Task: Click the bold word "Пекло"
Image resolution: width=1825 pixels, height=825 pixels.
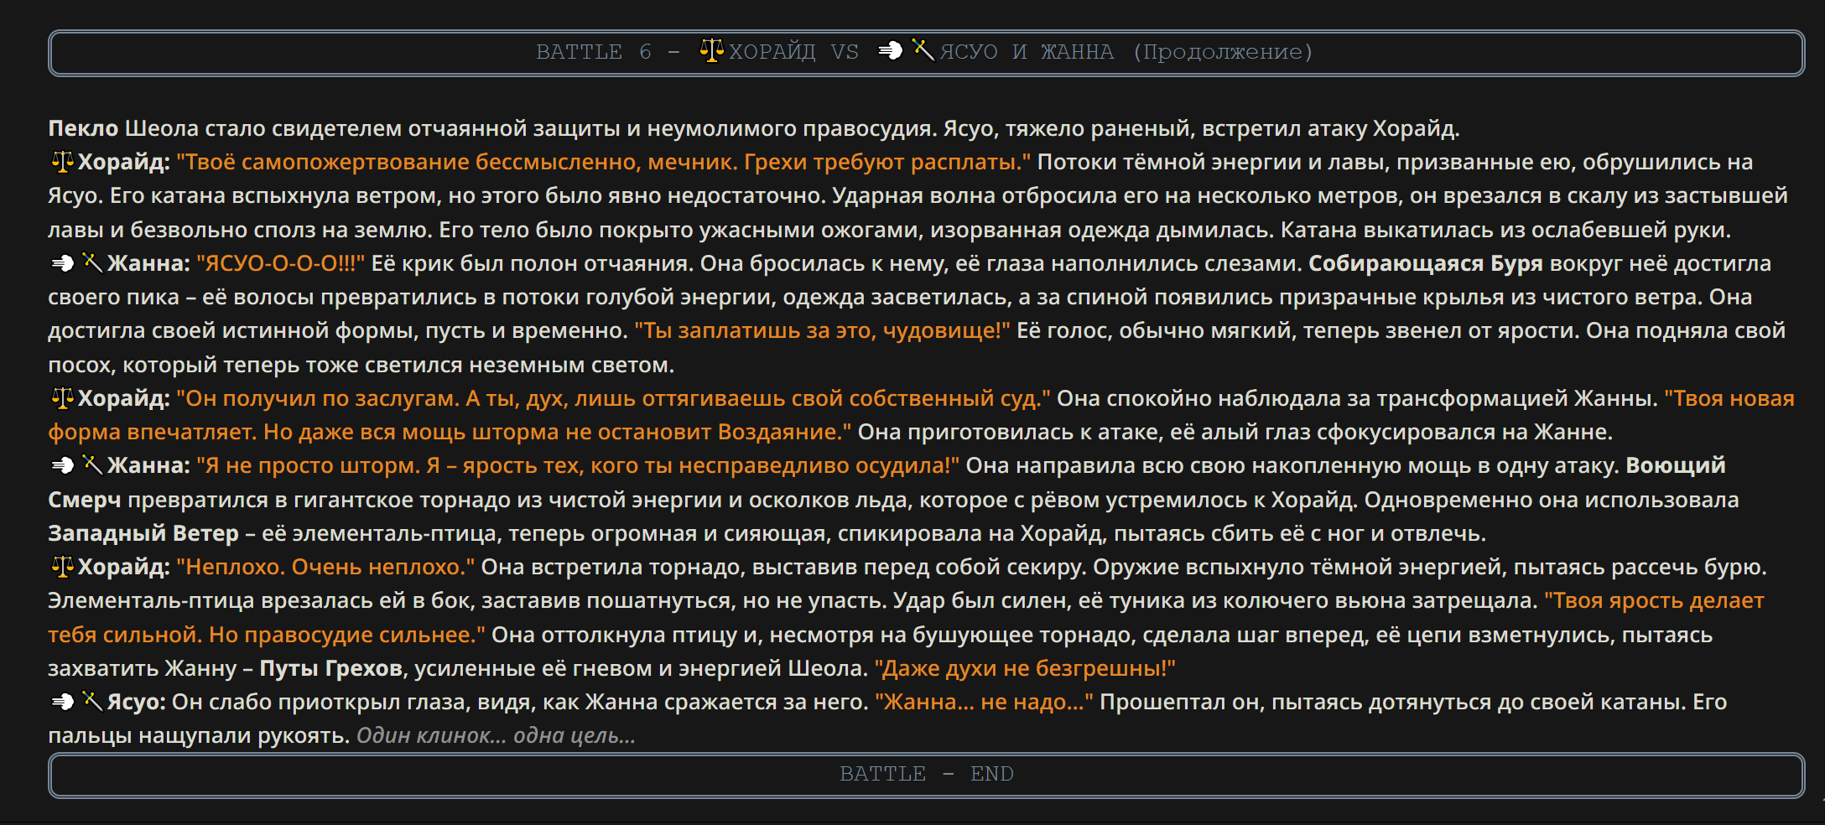Action: (83, 128)
